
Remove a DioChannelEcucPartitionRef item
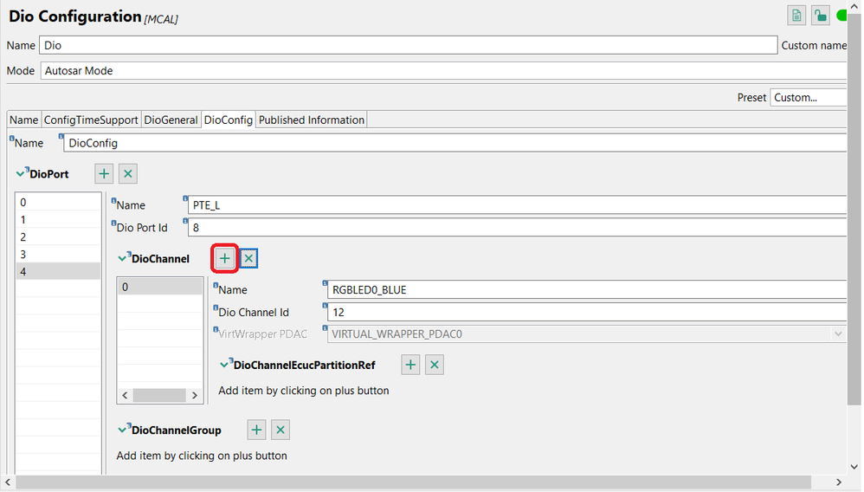click(435, 365)
